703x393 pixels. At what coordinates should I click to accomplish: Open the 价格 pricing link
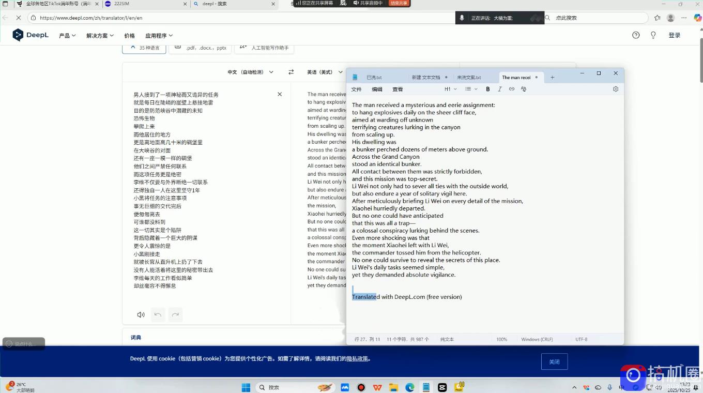(x=129, y=36)
